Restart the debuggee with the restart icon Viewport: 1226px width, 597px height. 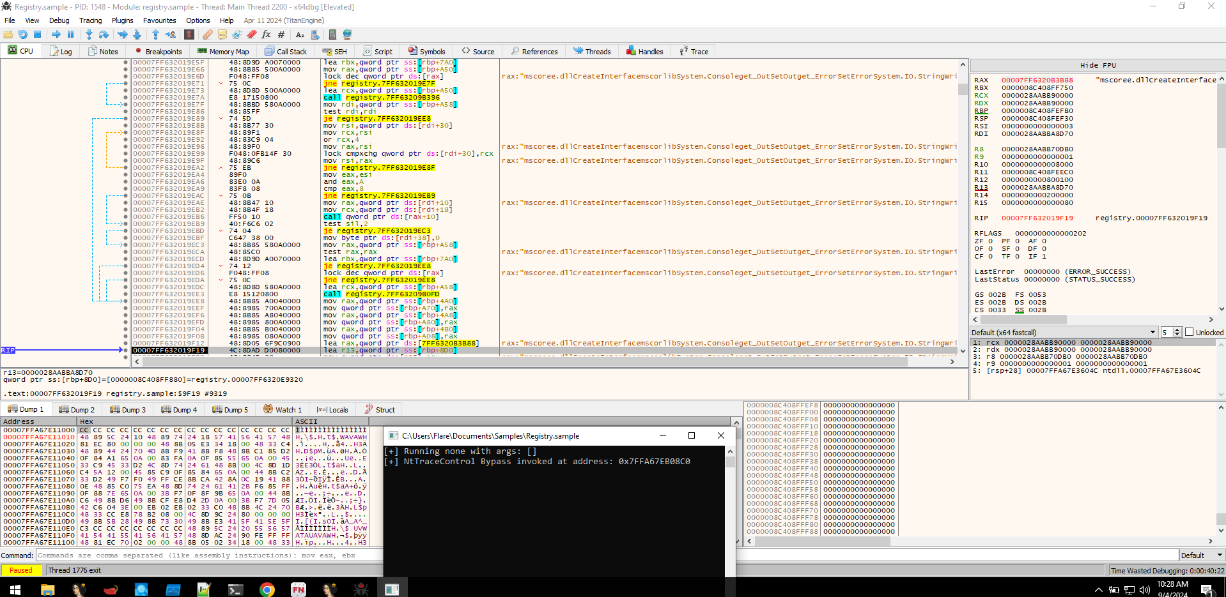23,34
